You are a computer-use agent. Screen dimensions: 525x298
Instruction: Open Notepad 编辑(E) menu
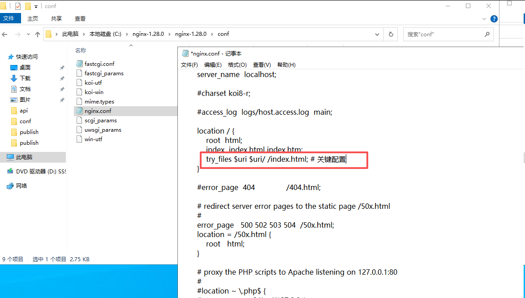pos(213,65)
